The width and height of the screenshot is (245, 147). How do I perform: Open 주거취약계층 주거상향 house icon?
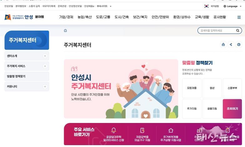171,130
